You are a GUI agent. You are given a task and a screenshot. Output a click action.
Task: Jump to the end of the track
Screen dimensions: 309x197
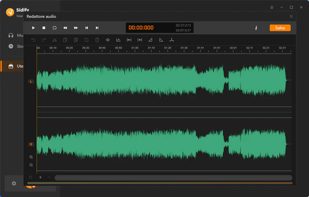[97, 28]
